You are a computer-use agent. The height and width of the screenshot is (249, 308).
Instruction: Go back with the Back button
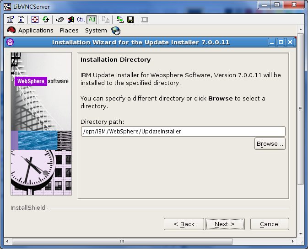point(184,224)
